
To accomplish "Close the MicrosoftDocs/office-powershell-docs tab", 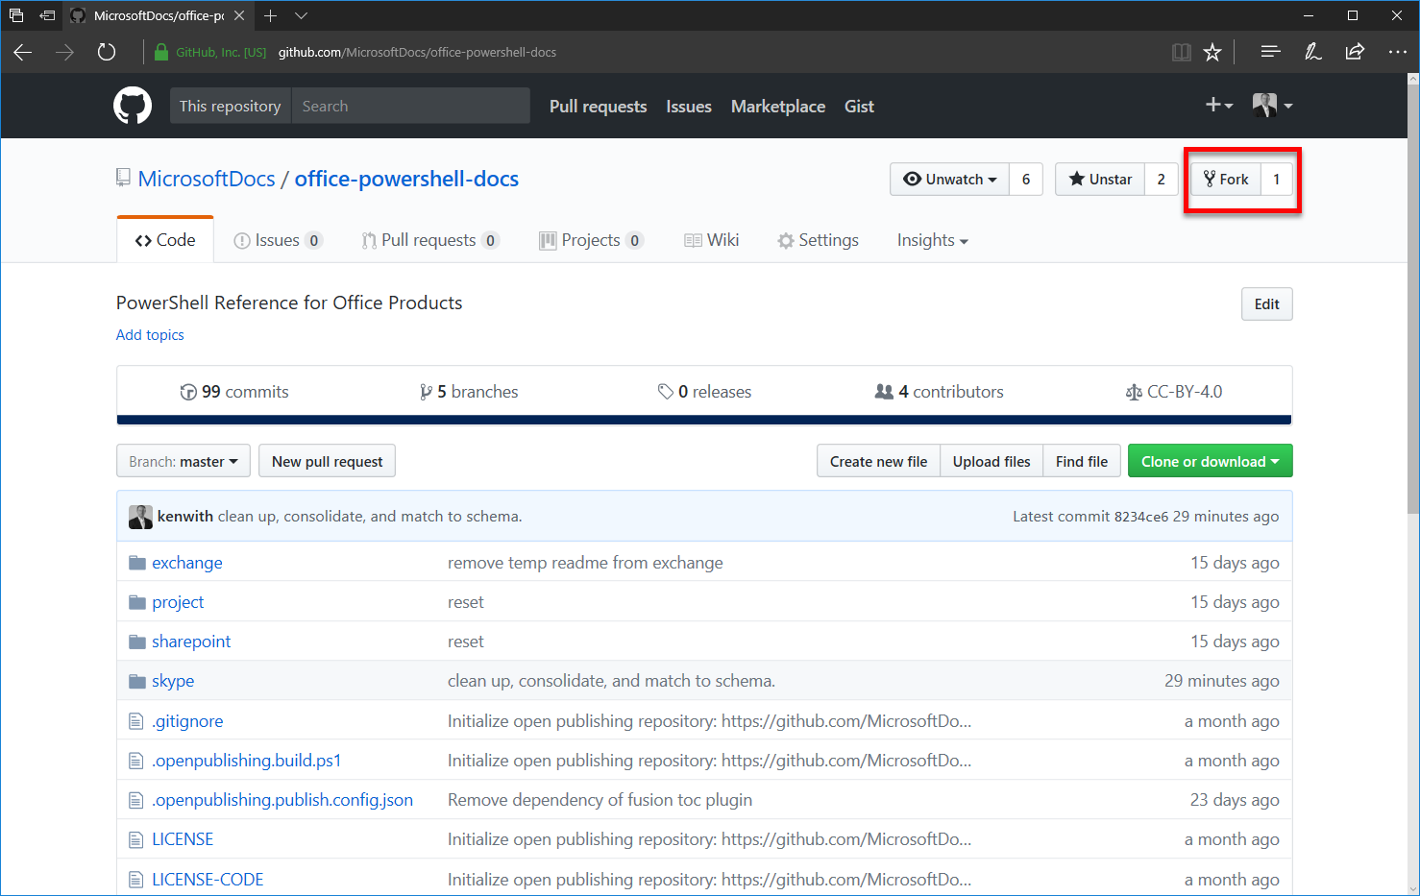I will (239, 15).
